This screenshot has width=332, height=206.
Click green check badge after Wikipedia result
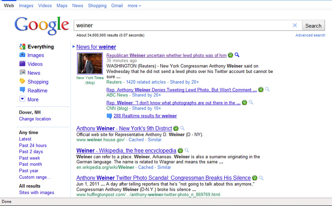pyautogui.click(x=180, y=150)
